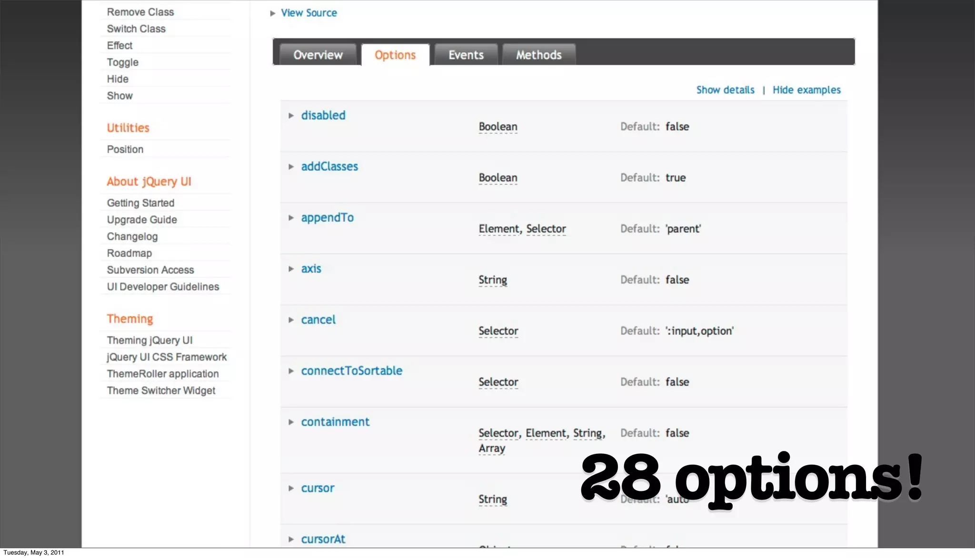The height and width of the screenshot is (558, 975).
Task: Click the 'parent' default value
Action: click(683, 229)
